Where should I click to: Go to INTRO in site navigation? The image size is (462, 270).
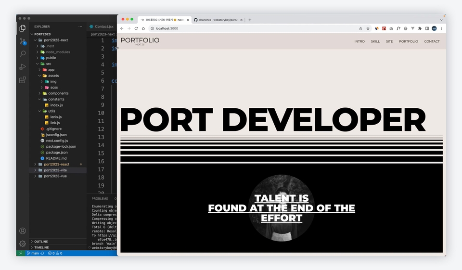tap(359, 41)
